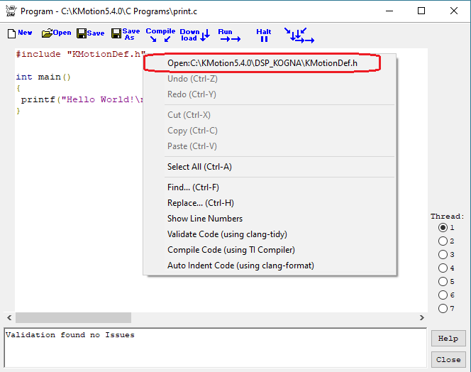Run the program using Run icon
The image size is (471, 372).
click(x=228, y=35)
